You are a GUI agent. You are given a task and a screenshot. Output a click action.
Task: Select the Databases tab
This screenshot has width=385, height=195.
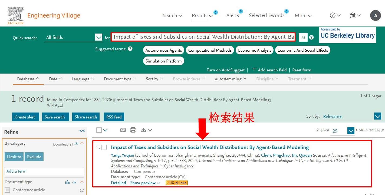click(x=28, y=79)
